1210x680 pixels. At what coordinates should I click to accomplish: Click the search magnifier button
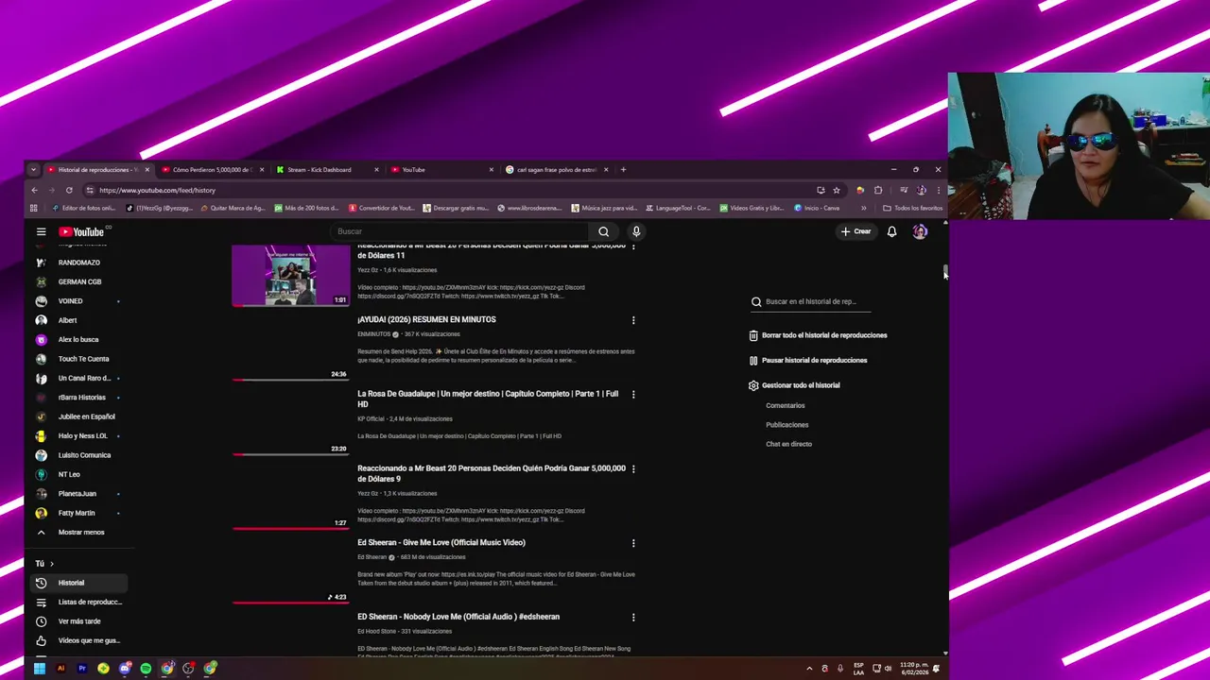603,231
